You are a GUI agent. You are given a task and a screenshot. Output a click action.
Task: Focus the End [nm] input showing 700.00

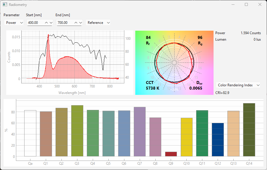64,23
